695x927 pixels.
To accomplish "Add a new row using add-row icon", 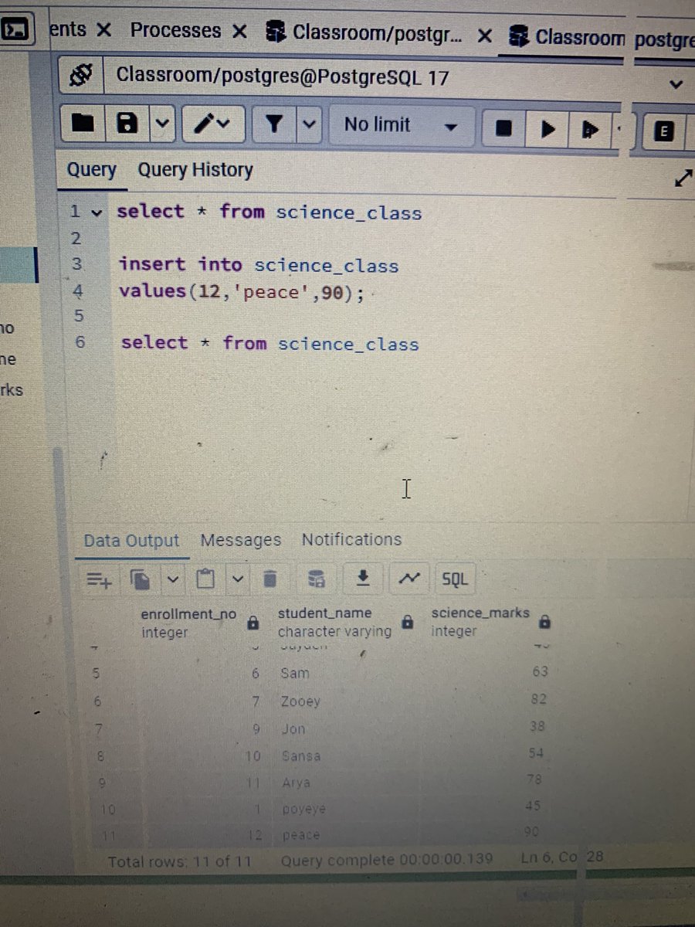I will click(98, 579).
